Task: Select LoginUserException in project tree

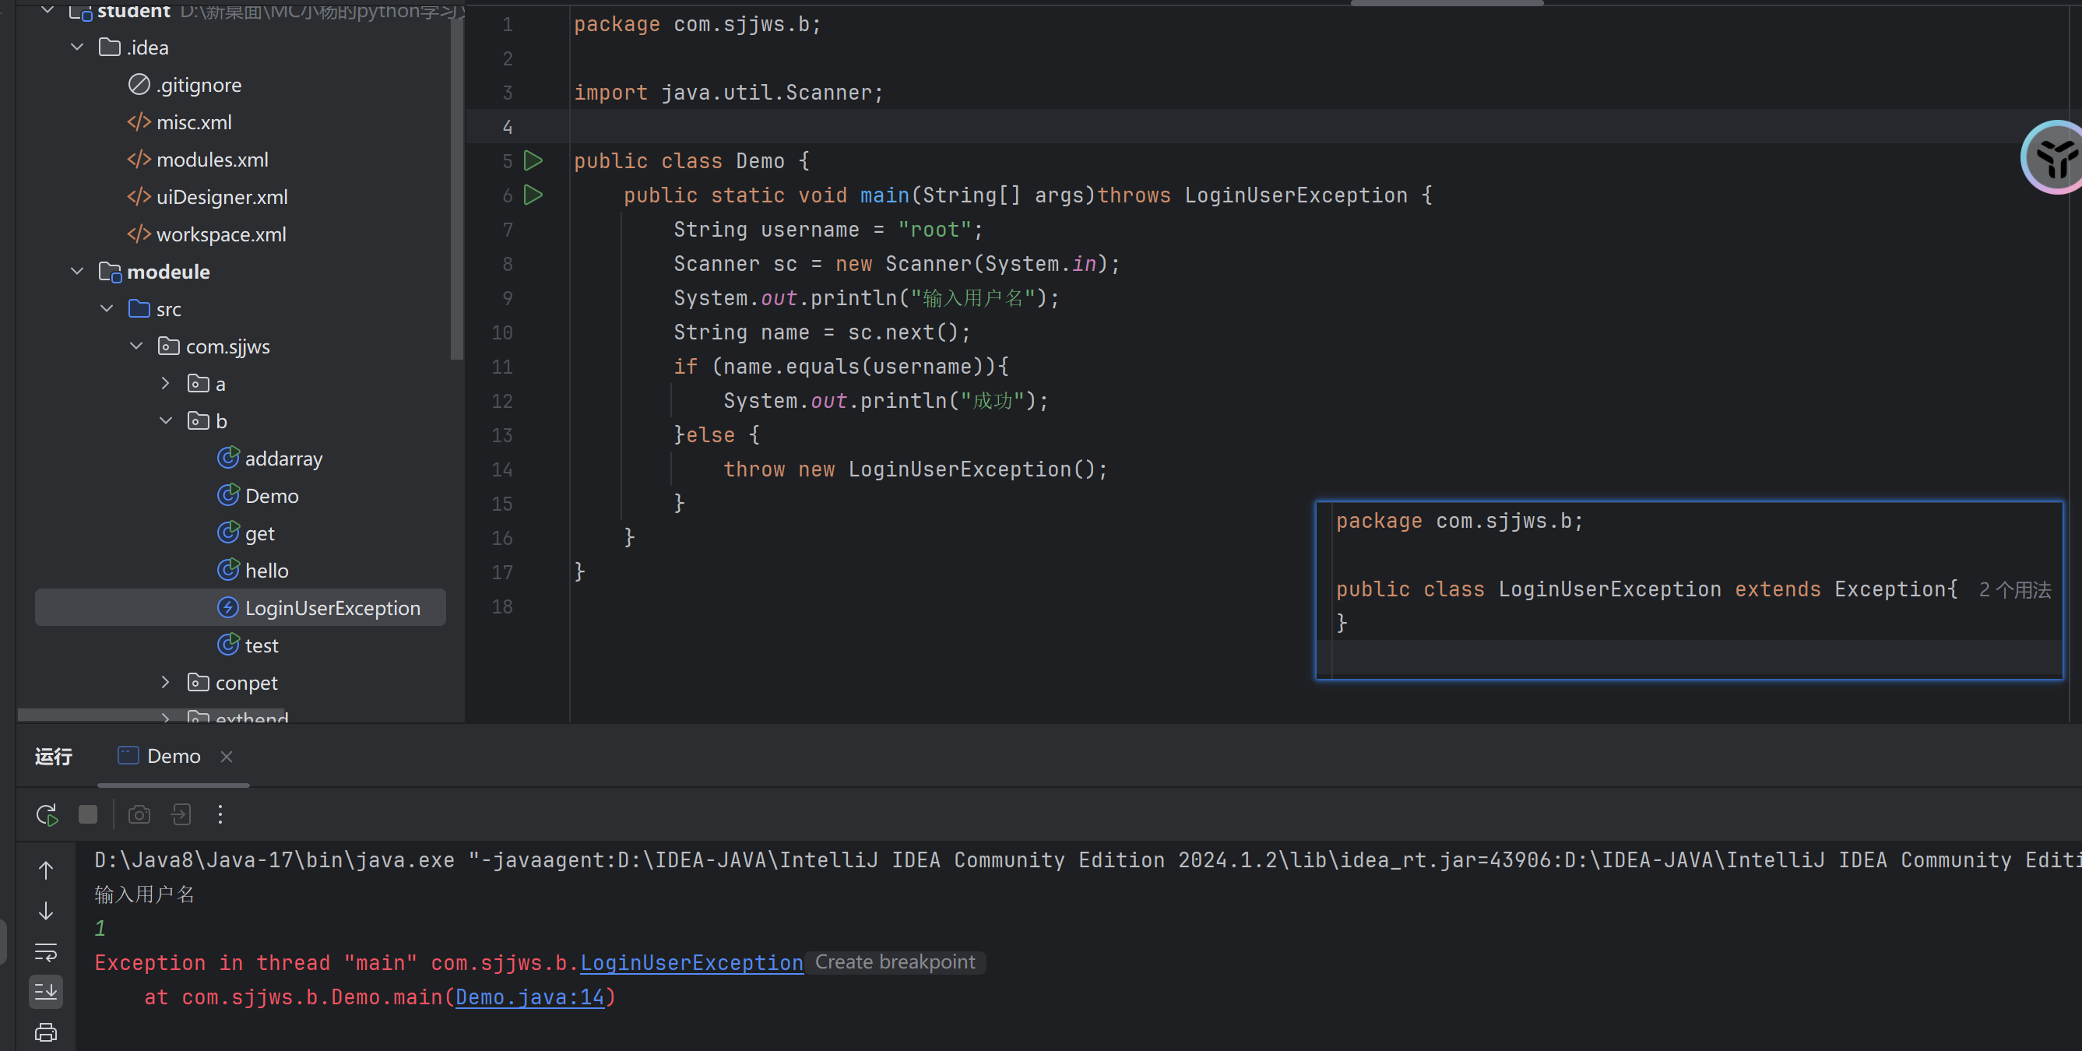Action: (332, 608)
